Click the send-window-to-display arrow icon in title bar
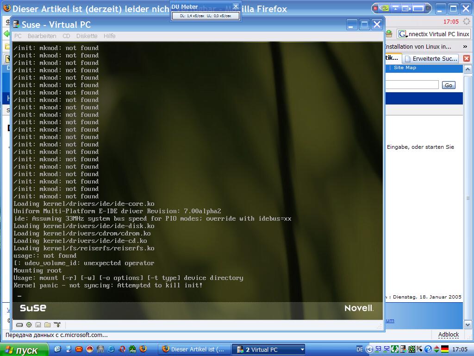Screen dimensions: 474x356 coord(406,8)
